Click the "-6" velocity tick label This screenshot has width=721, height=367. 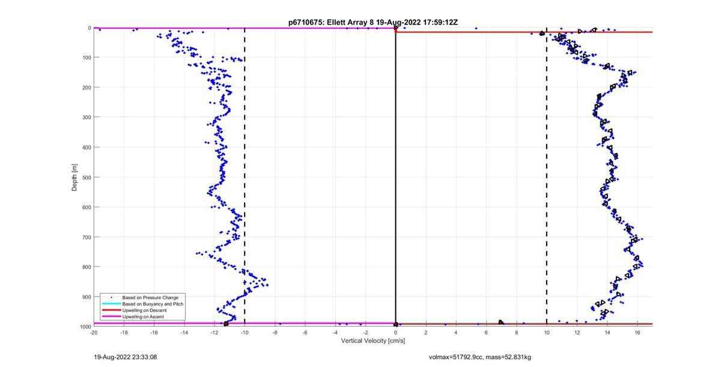305,332
